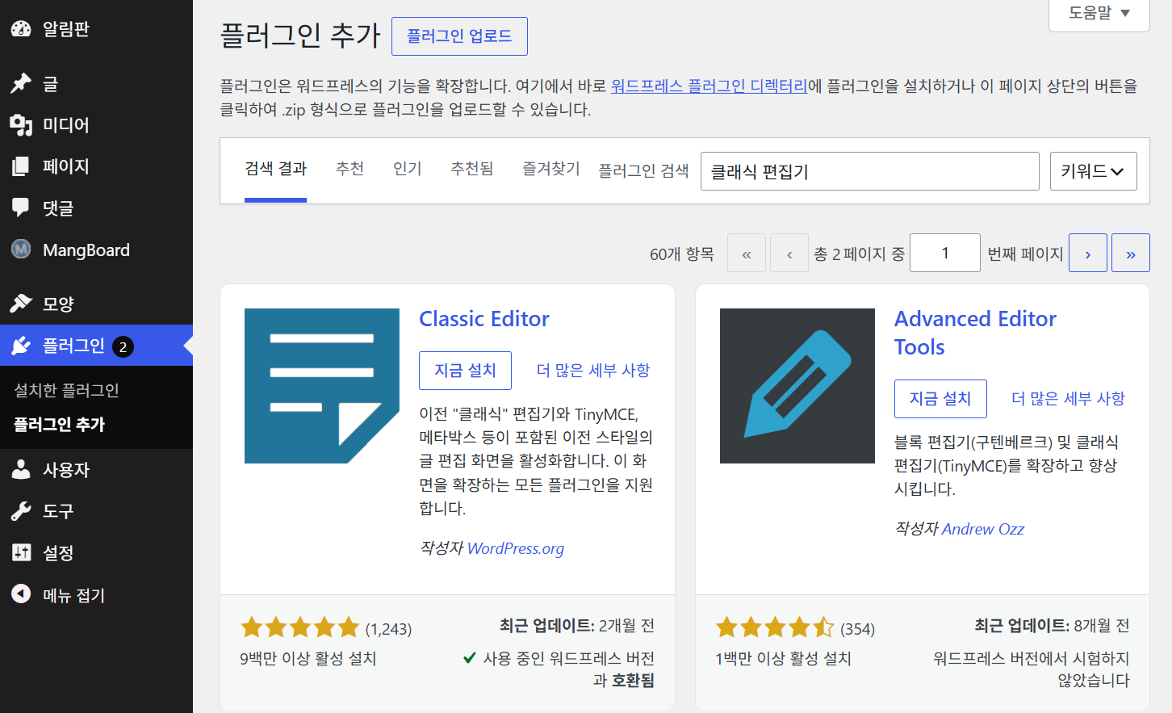Image resolution: width=1172 pixels, height=713 pixels.
Task: Click the current page number field
Action: 945,253
